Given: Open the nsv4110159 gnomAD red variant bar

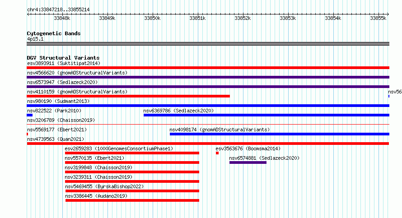Looking at the screenshot, I should pyautogui.click(x=128, y=96).
